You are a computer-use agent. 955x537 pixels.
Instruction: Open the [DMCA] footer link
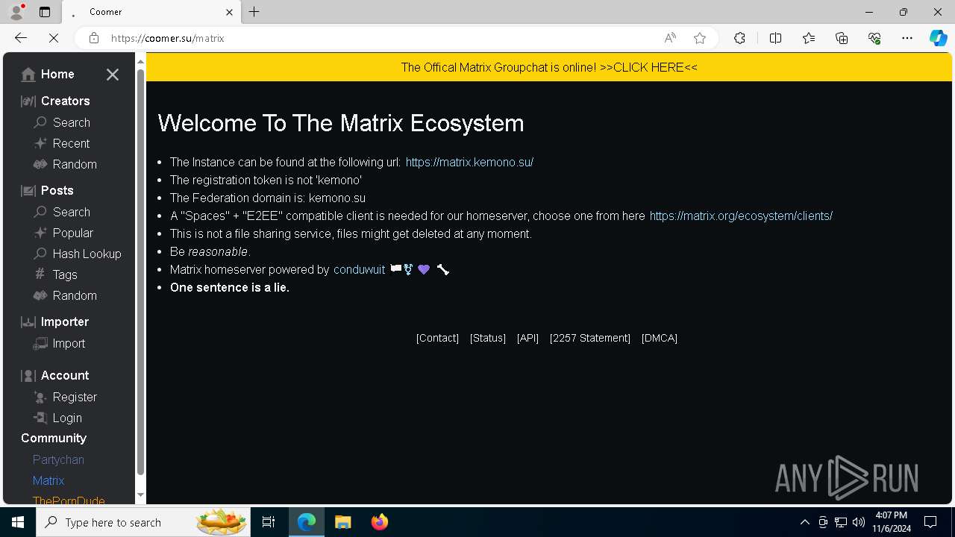[x=660, y=338]
